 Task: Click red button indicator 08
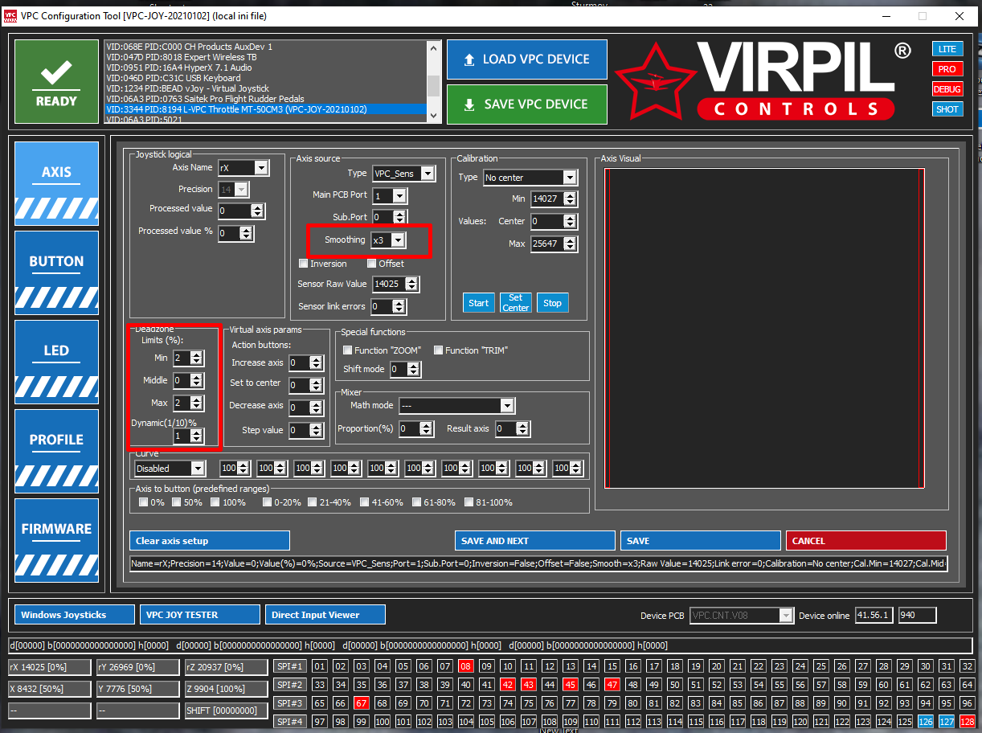click(466, 666)
